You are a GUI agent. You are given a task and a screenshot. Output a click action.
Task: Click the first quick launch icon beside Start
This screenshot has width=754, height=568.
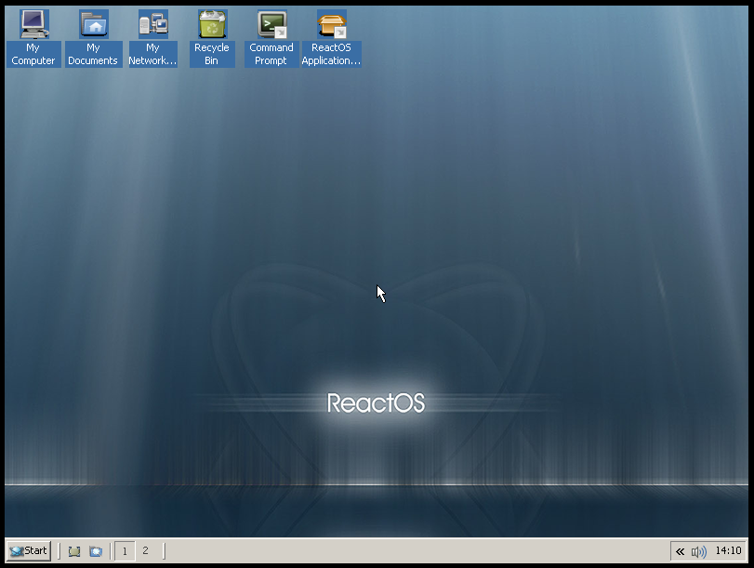point(74,551)
